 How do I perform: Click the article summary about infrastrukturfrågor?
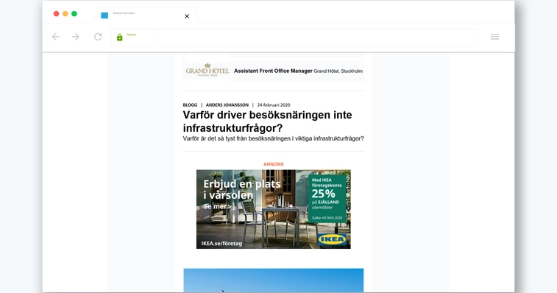(273, 138)
